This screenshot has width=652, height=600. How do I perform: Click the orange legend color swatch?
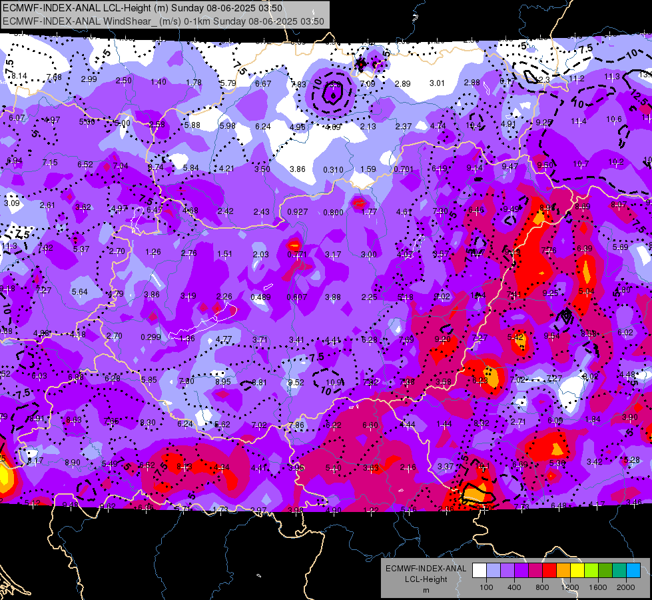tap(563, 571)
